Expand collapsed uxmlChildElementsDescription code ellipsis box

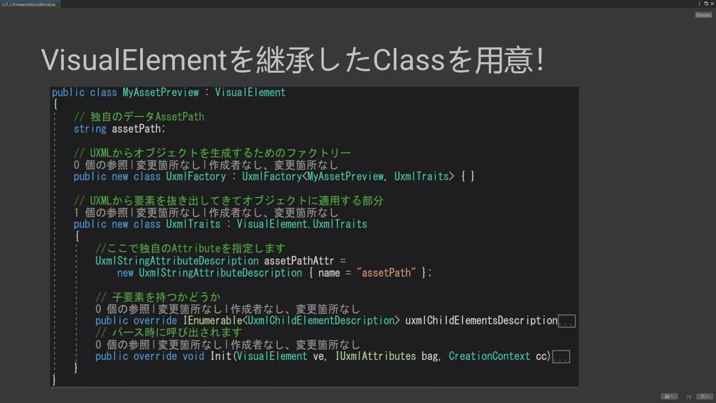point(567,321)
